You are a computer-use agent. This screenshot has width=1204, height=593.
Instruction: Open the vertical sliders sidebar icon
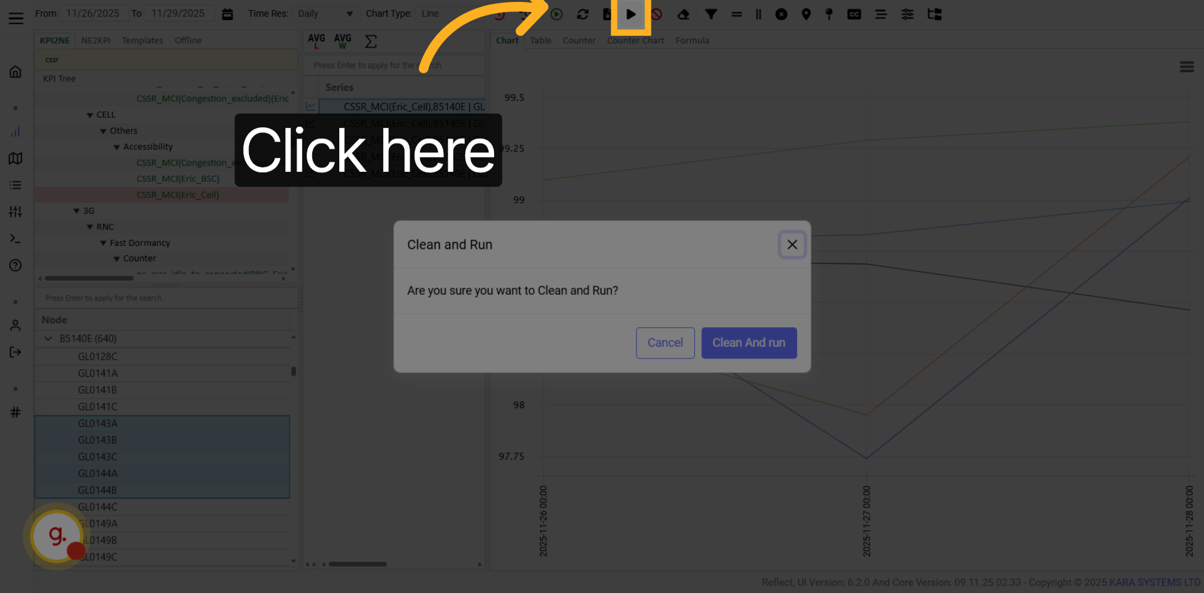tap(16, 212)
